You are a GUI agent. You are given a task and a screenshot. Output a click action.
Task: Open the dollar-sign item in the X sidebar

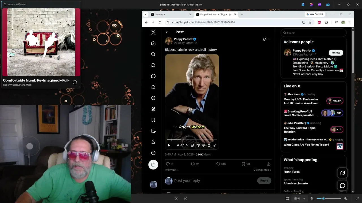pos(153,109)
